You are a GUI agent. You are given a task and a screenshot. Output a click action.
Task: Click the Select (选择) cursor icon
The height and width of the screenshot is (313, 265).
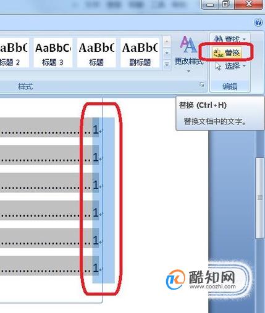click(x=218, y=66)
